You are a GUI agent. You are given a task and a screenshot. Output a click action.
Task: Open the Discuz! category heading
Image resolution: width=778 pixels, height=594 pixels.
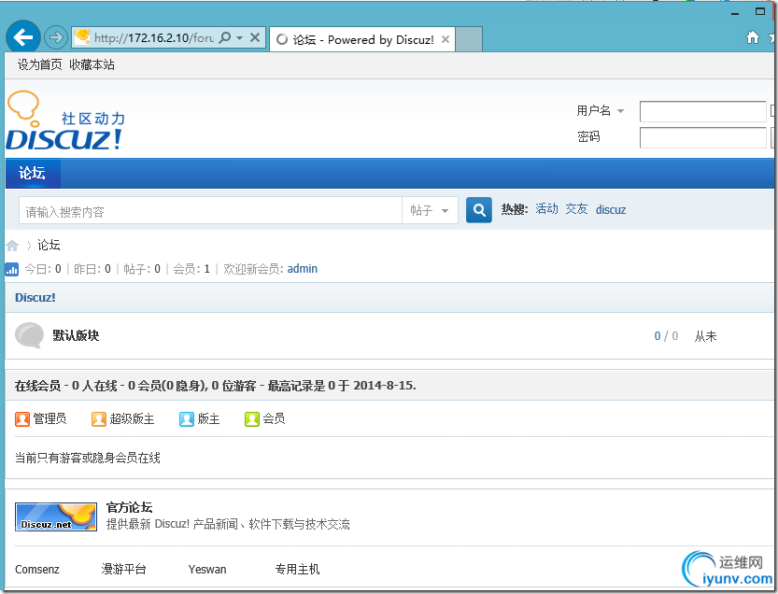click(35, 297)
